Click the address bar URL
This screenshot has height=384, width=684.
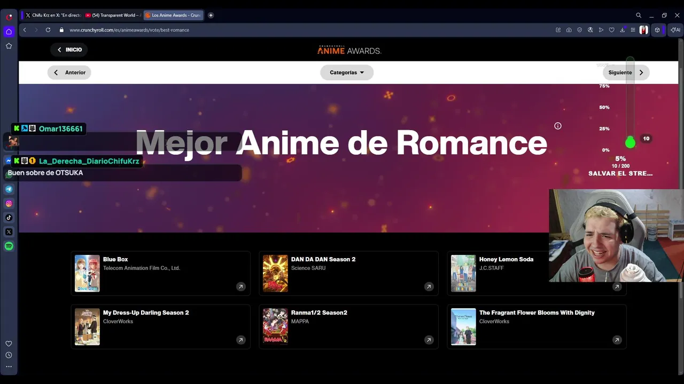[x=129, y=30]
